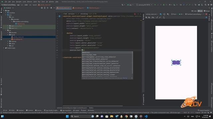This screenshot has height=119, width=213.
Task: Open the run configuration 'app' dropdown
Action: point(130,5)
